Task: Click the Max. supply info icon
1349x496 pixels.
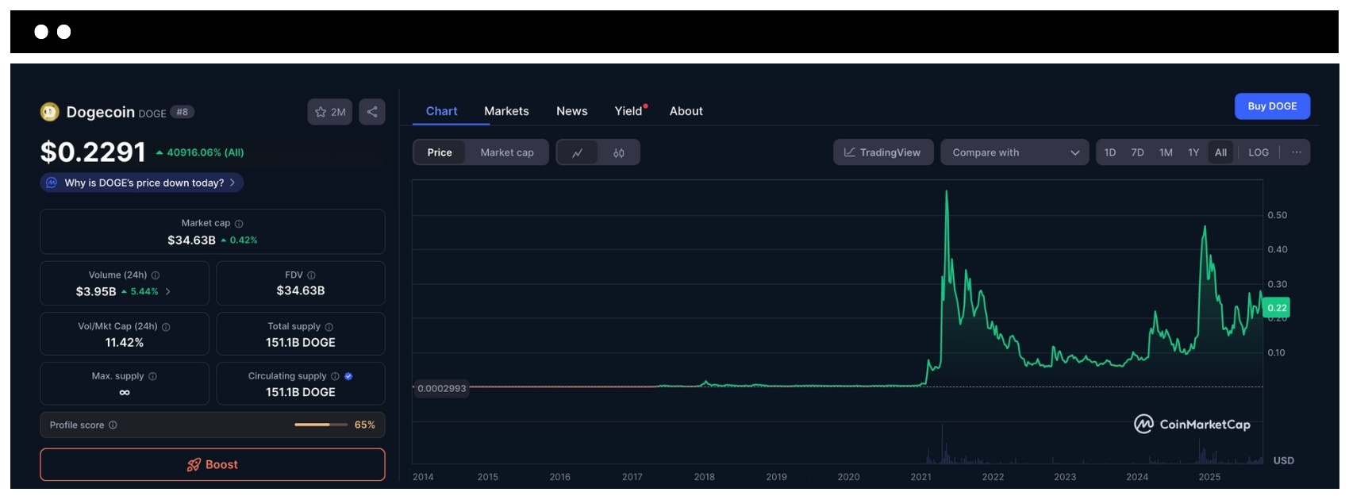Action: (x=152, y=376)
